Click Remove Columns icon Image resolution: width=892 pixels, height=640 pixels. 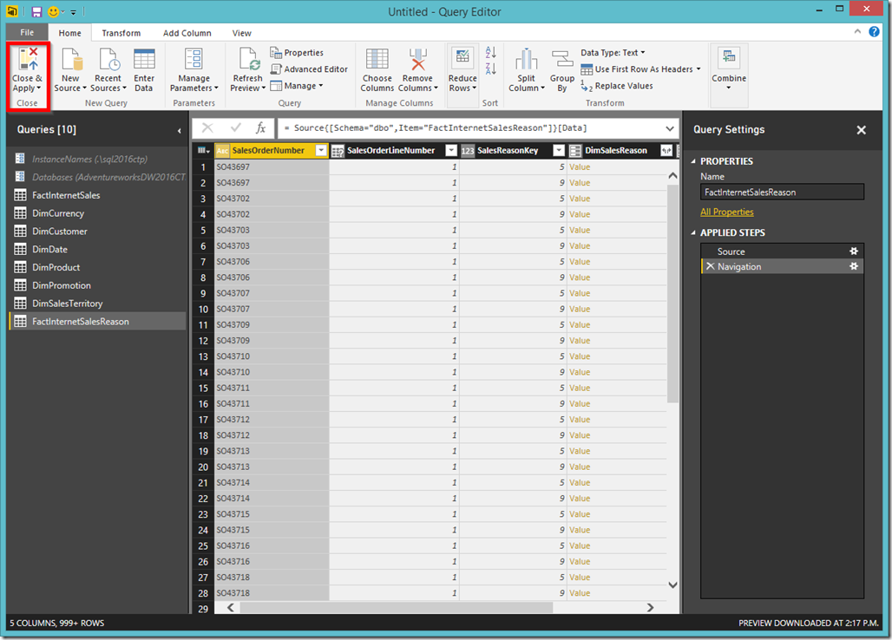click(x=417, y=60)
